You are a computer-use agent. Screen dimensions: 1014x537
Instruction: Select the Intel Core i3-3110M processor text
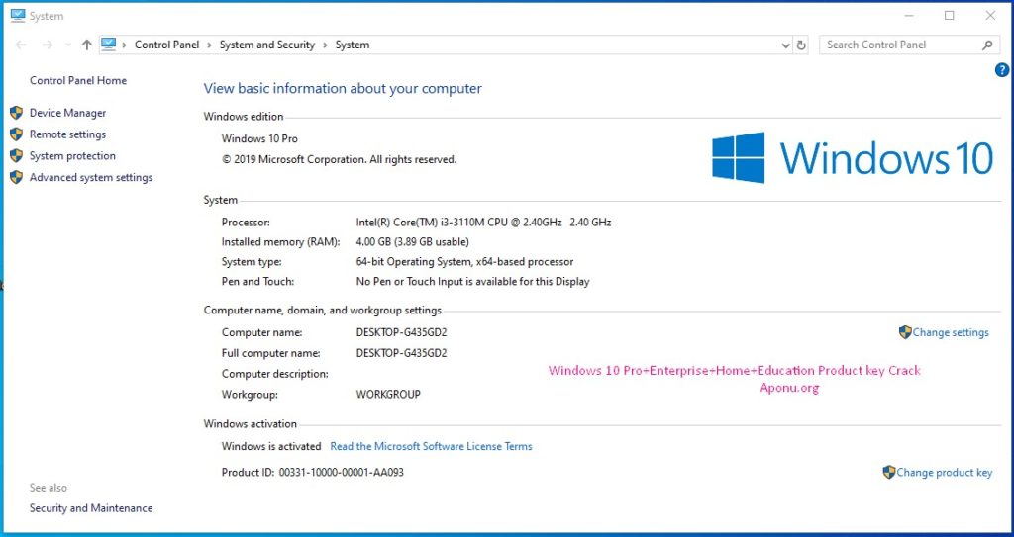pos(483,223)
